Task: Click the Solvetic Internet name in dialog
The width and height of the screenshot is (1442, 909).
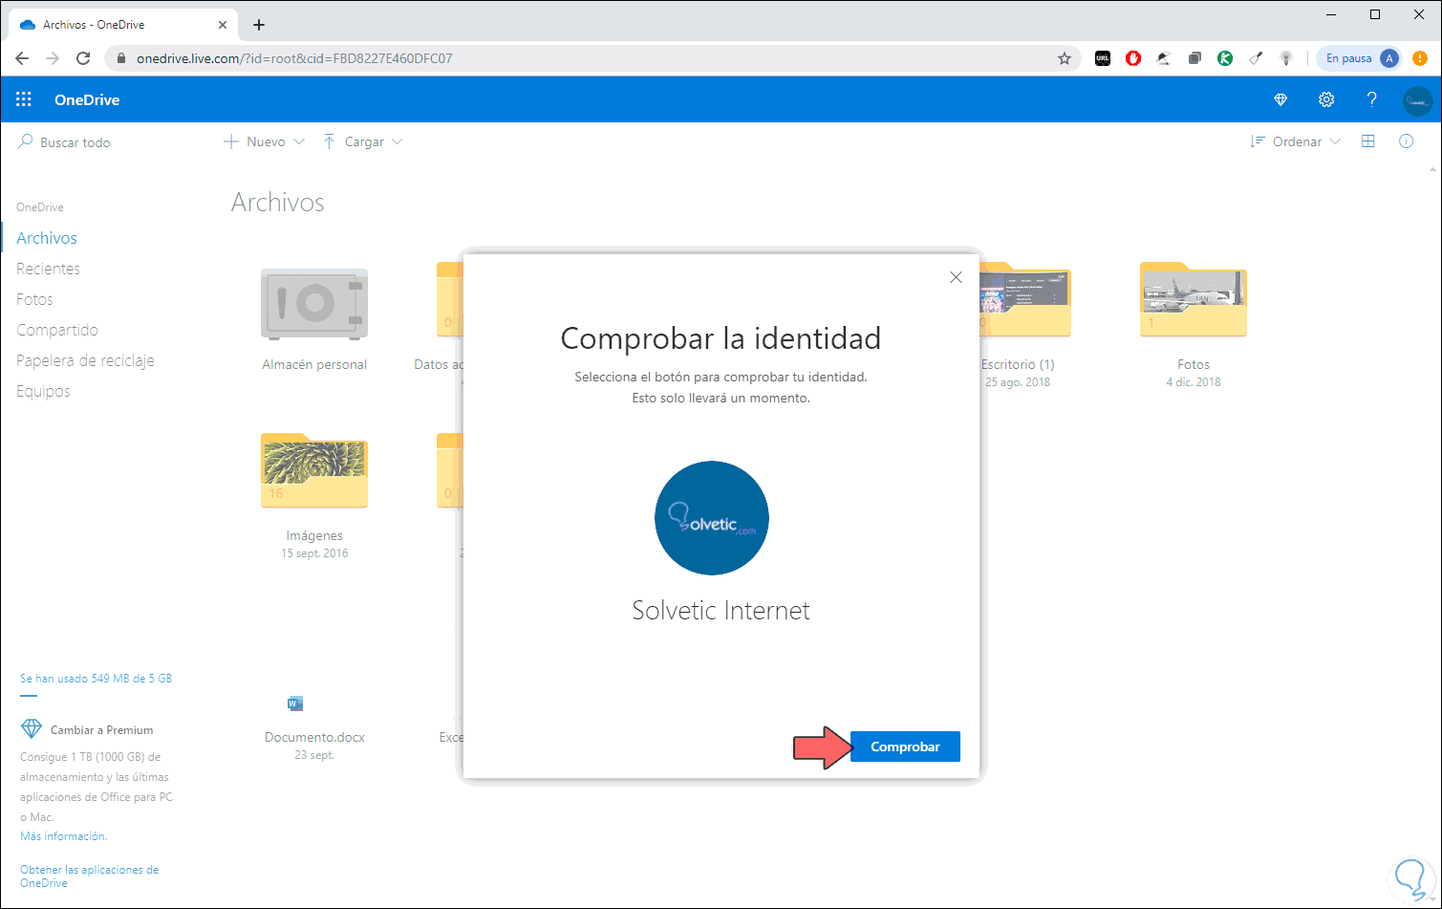Action: point(721,611)
